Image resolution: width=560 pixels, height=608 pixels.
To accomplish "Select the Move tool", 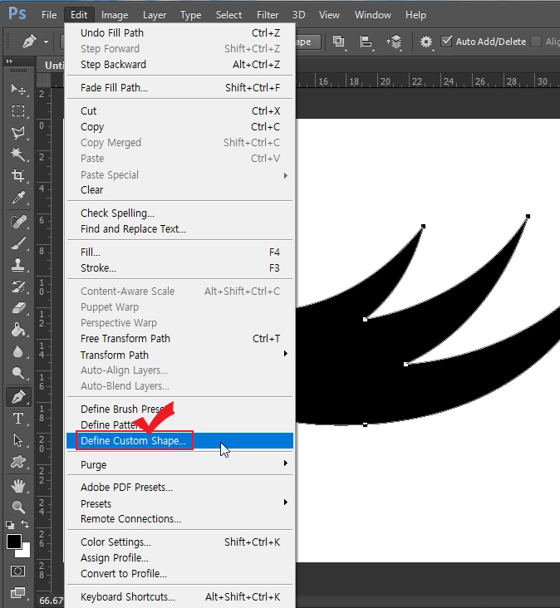I will pyautogui.click(x=17, y=90).
